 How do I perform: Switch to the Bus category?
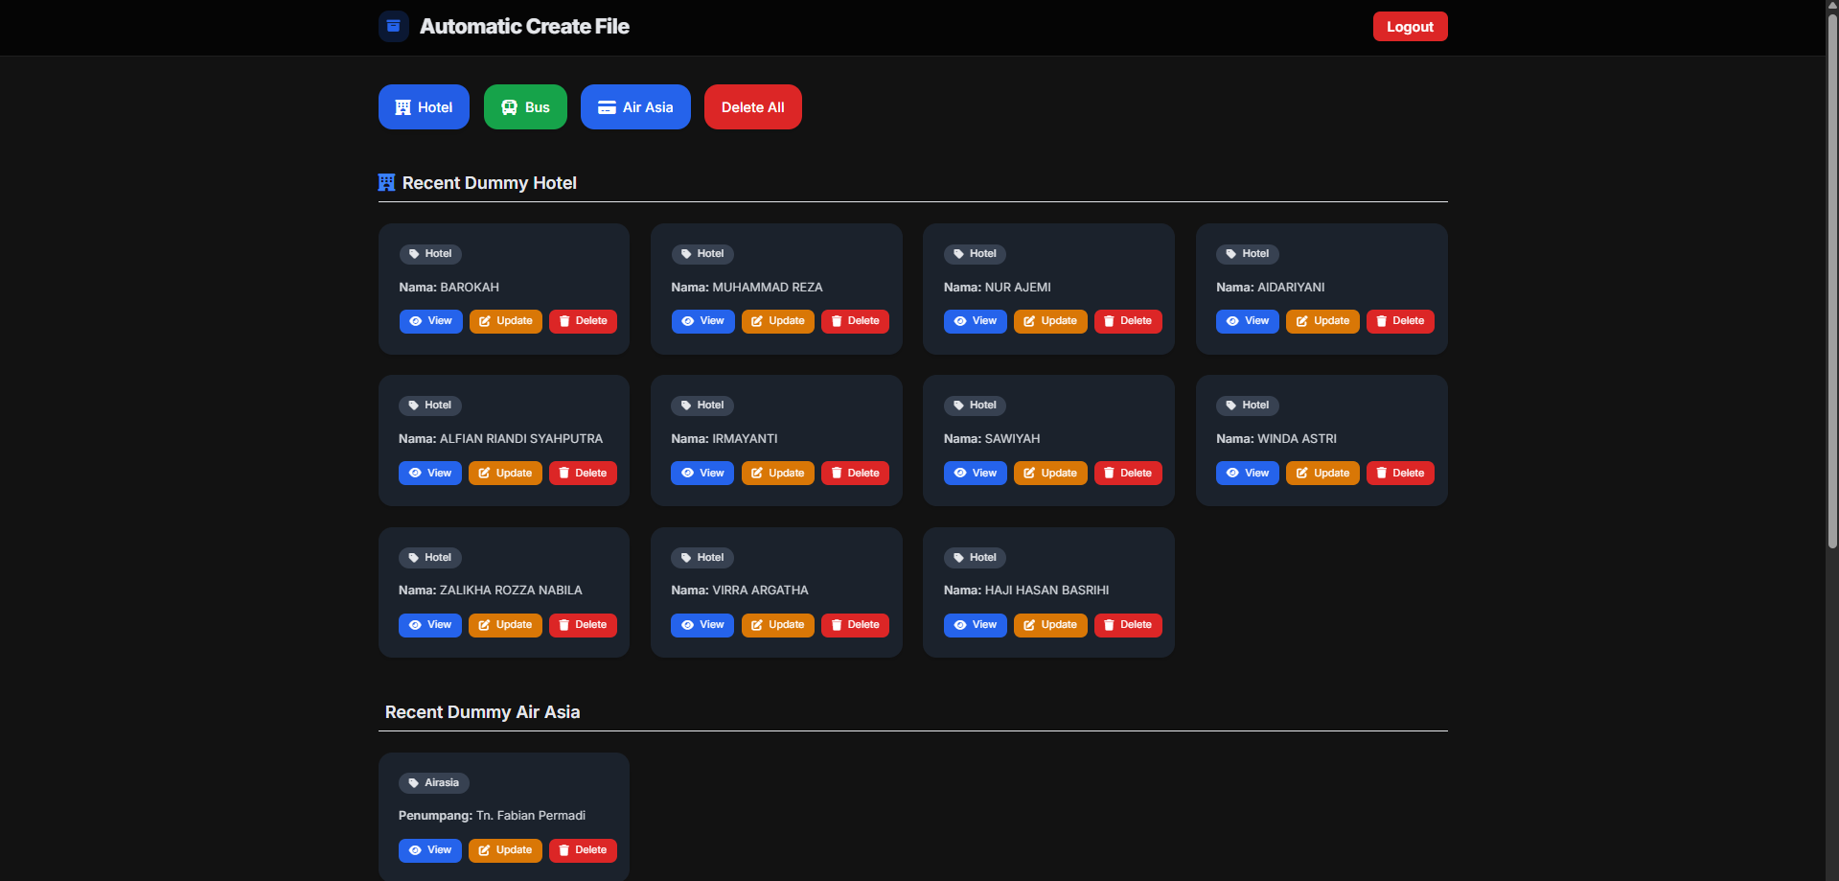525,107
